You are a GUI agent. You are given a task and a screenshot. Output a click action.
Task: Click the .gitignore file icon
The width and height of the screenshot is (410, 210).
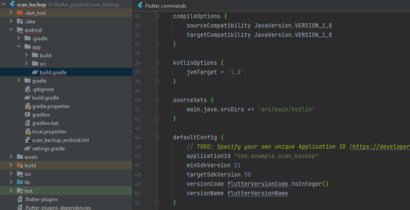pos(28,89)
